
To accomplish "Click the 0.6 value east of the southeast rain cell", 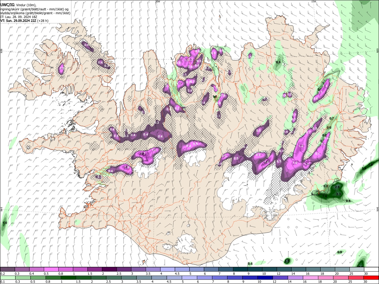I will (348, 201).
